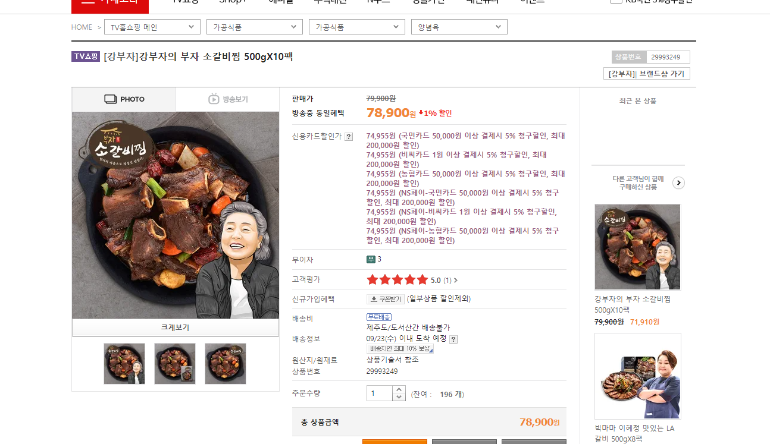Click the 주문수량 quantity input field
The width and height of the screenshot is (770, 444).
380,393
